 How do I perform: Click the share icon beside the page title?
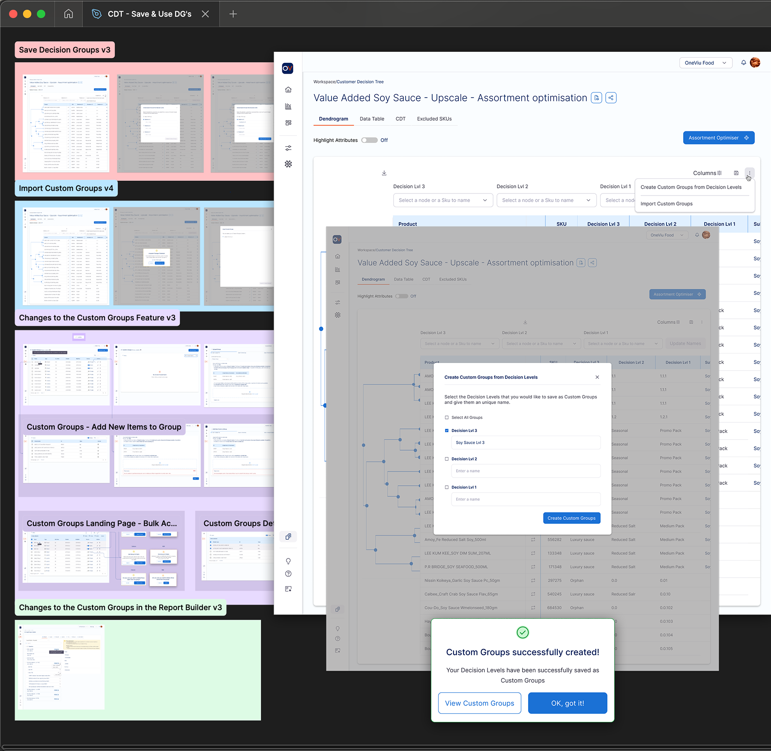pos(611,98)
